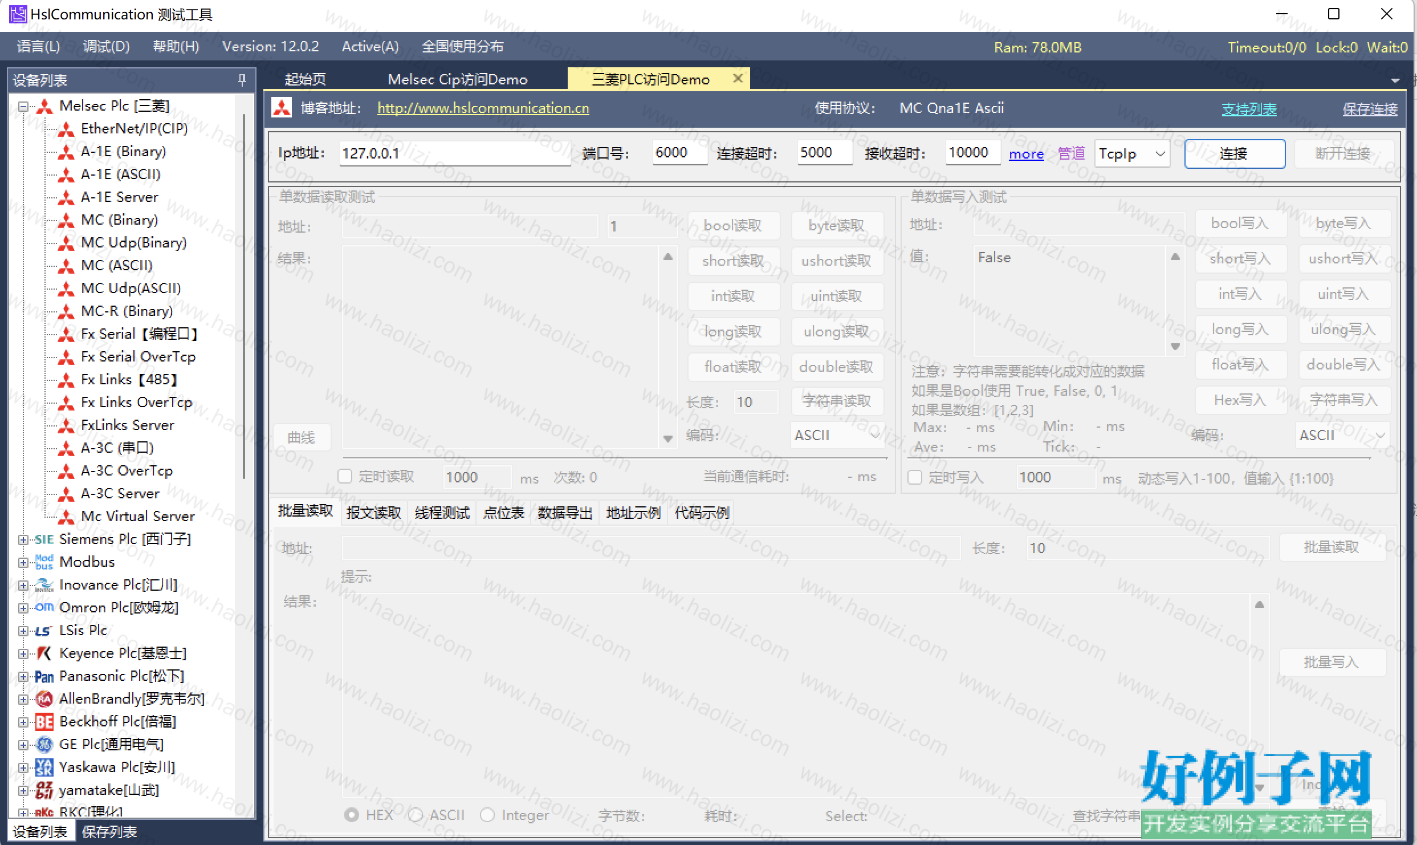Click the Ip地址 input field
This screenshot has width=1417, height=845.
pyautogui.click(x=455, y=153)
